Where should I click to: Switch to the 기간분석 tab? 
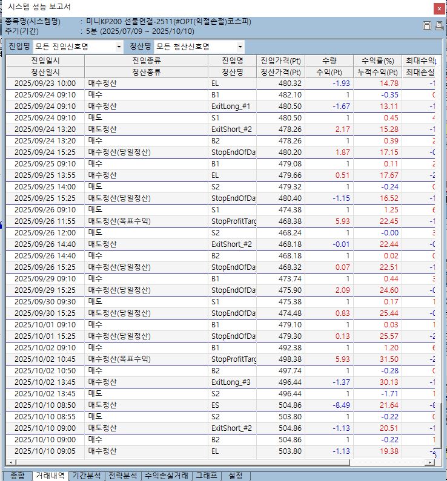[86, 476]
